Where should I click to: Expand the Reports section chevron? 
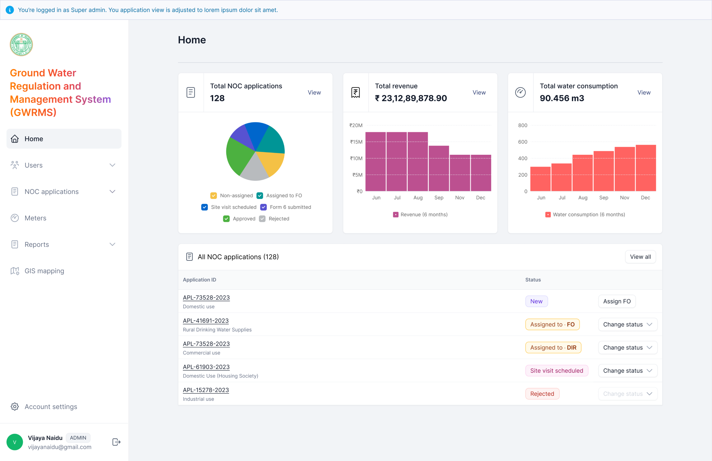pos(112,244)
